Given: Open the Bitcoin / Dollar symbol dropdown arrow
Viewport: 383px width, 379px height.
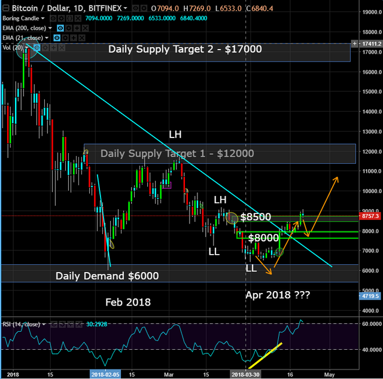Looking at the screenshot, I should [x=125, y=8].
